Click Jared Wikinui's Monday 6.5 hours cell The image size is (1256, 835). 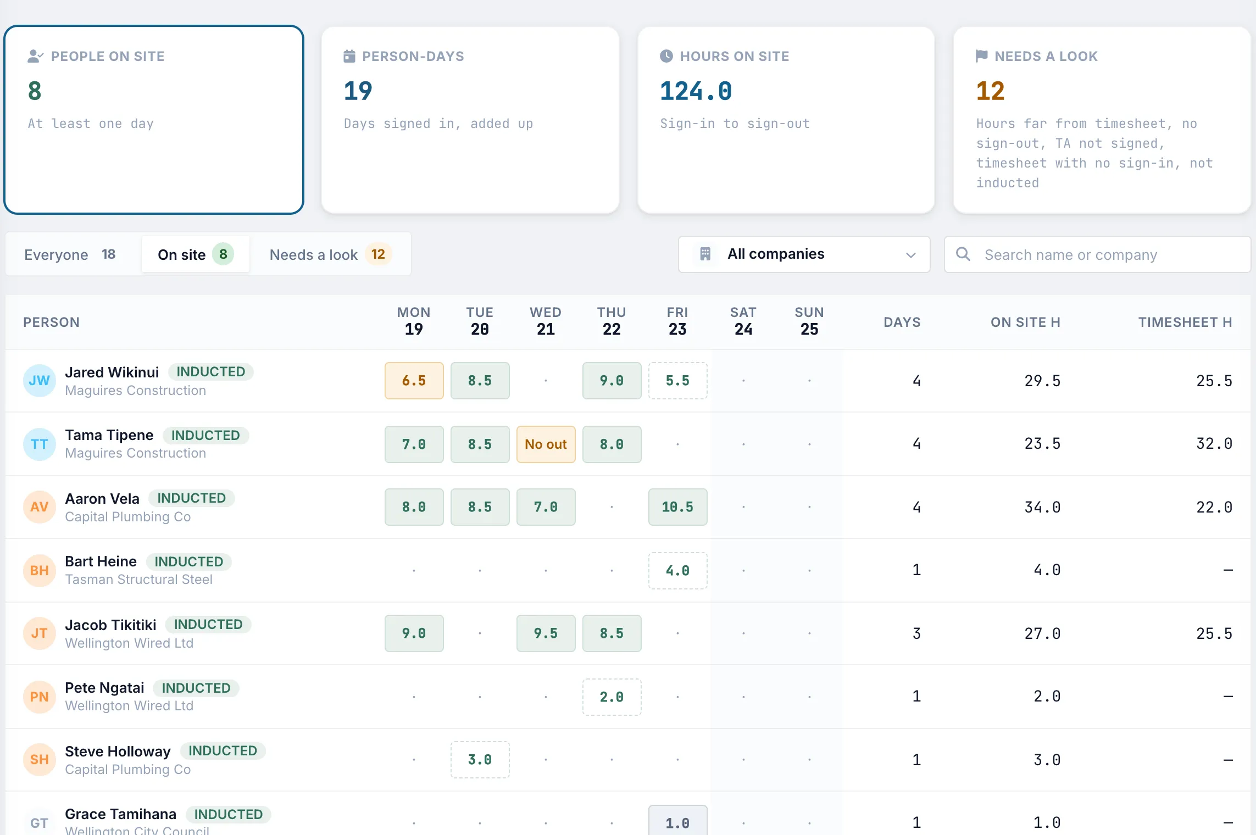pyautogui.click(x=414, y=381)
